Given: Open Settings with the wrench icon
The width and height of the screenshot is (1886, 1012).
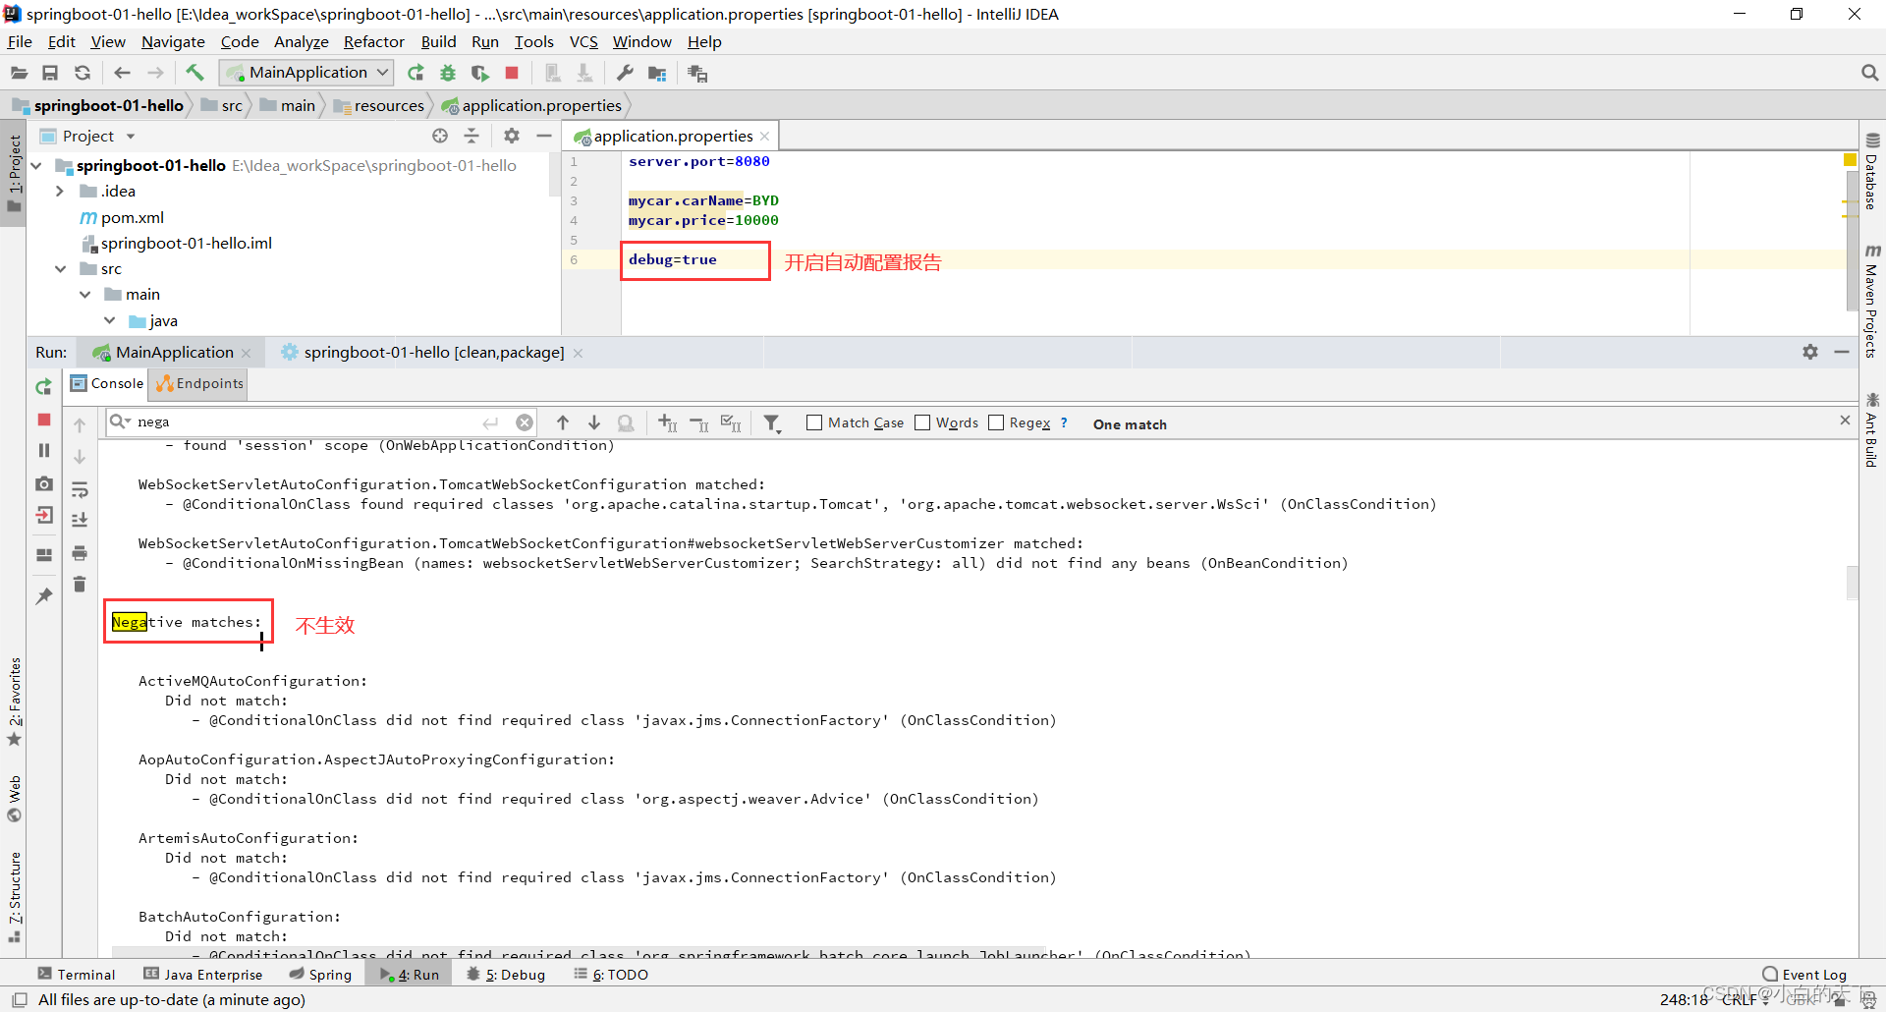Looking at the screenshot, I should coord(625,73).
